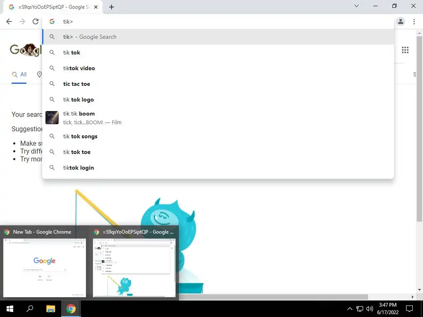Open the notification action center
The width and height of the screenshot is (423, 317).
409,309
